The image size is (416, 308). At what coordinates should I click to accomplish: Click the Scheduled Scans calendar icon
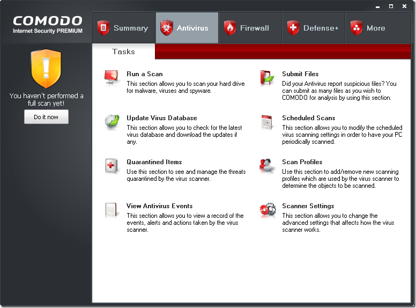click(266, 122)
